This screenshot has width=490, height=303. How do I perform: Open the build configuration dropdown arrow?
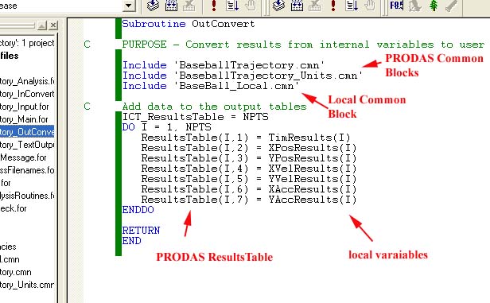(129, 6)
